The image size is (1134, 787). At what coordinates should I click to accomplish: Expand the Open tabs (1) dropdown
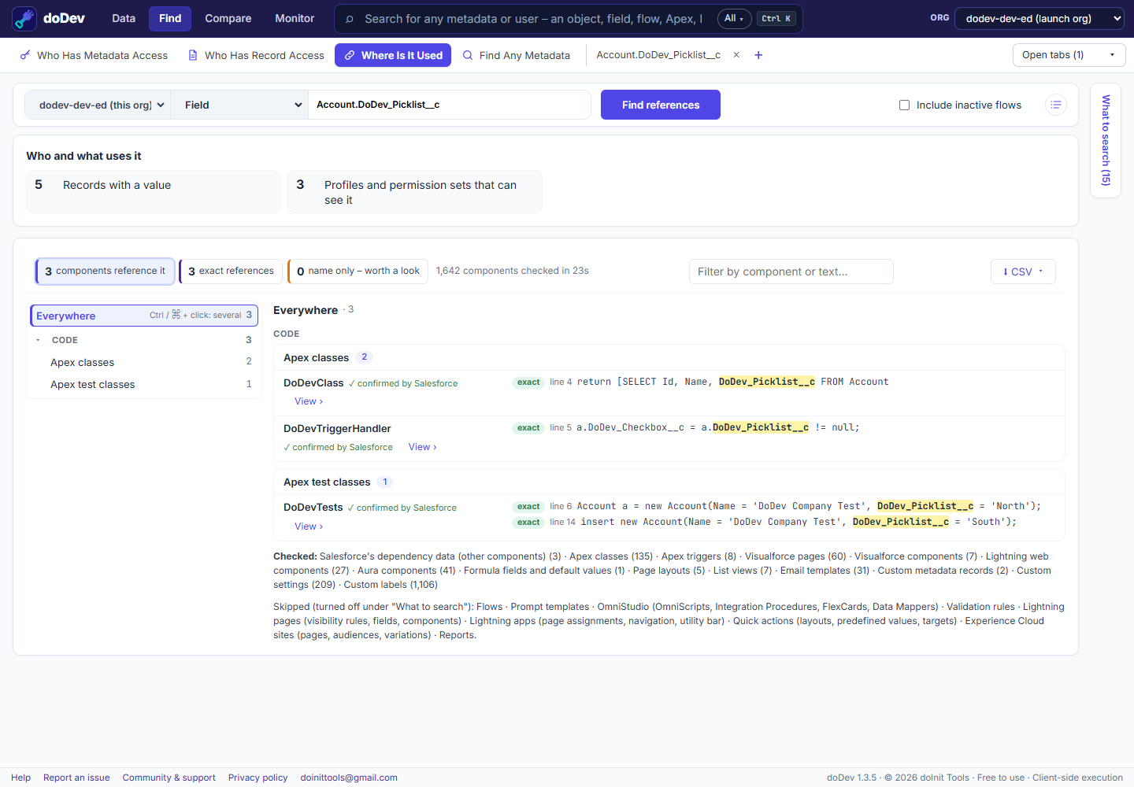[1069, 55]
